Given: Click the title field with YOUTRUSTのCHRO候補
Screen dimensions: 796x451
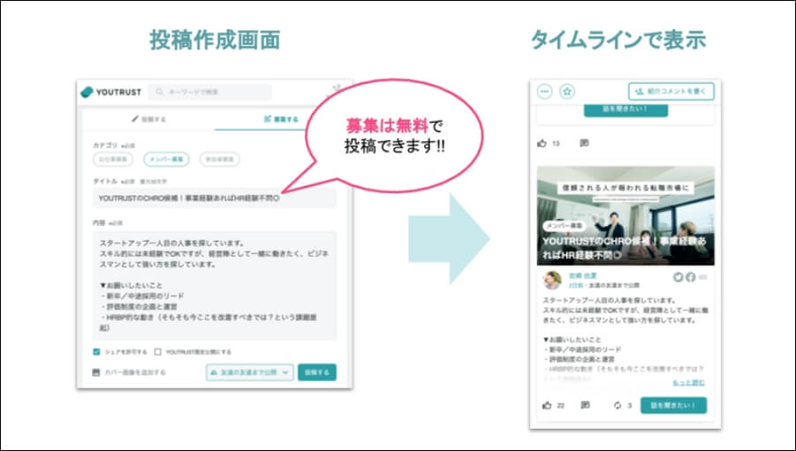Looking at the screenshot, I should click(214, 199).
